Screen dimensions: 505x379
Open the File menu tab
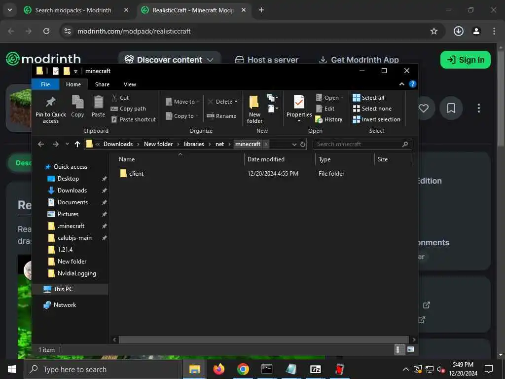[x=45, y=84]
